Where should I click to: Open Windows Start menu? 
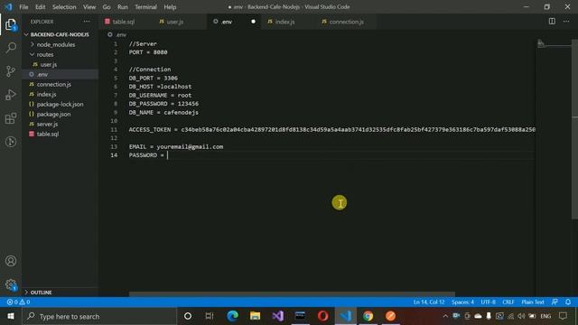point(11,316)
